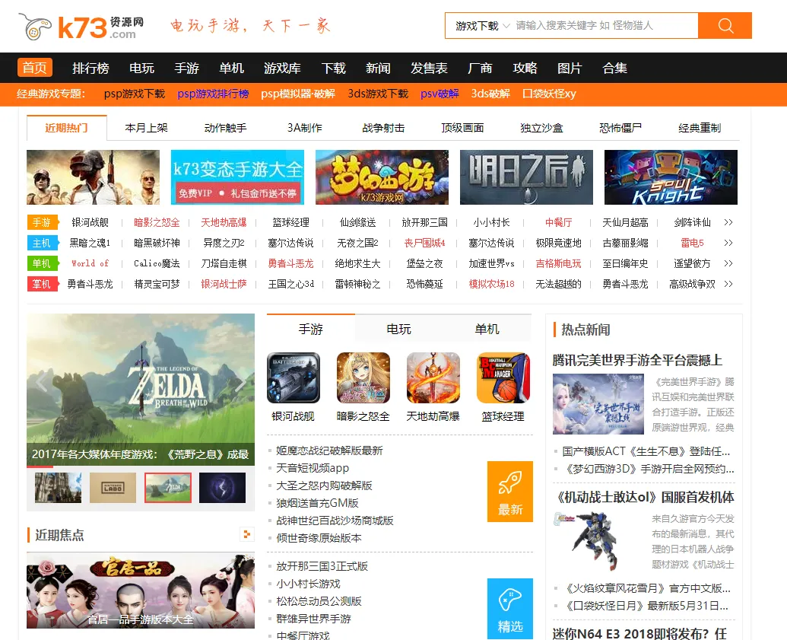Open 官居一品 focus banner
Viewport: 787px width, 640px height.
coord(141,591)
